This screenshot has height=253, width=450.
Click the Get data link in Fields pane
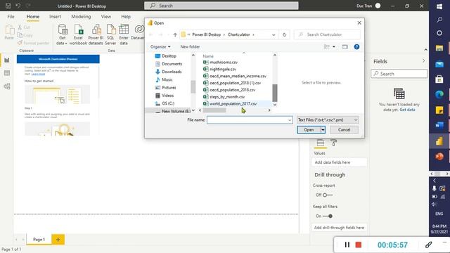(407, 110)
